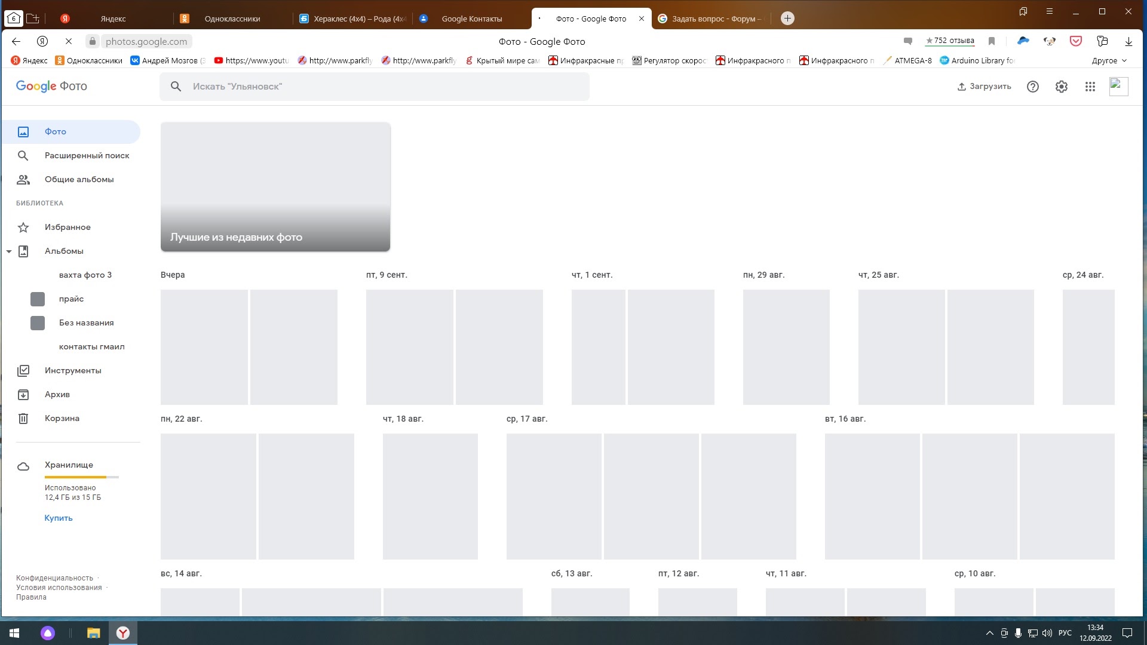Click Yandex Browser taskbar icon
This screenshot has width=1147, height=645.
(x=123, y=633)
